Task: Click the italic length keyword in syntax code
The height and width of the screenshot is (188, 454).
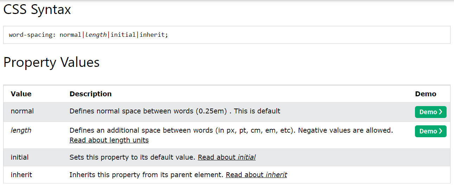Action: click(96, 35)
